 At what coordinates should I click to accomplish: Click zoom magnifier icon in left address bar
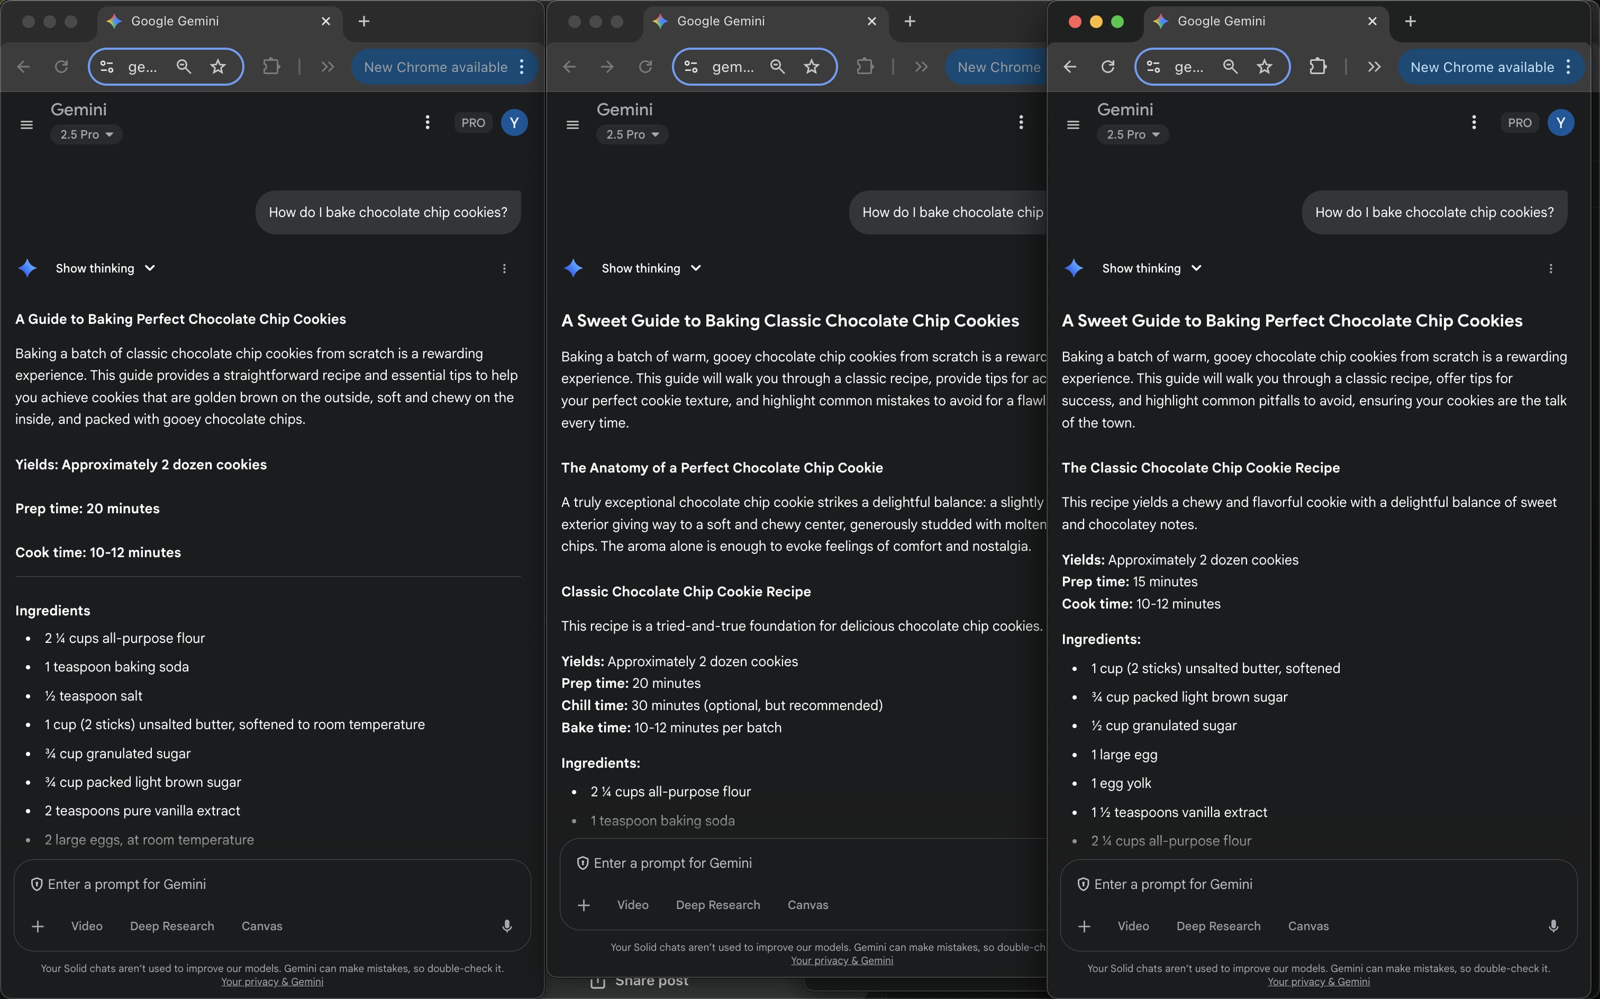(184, 67)
